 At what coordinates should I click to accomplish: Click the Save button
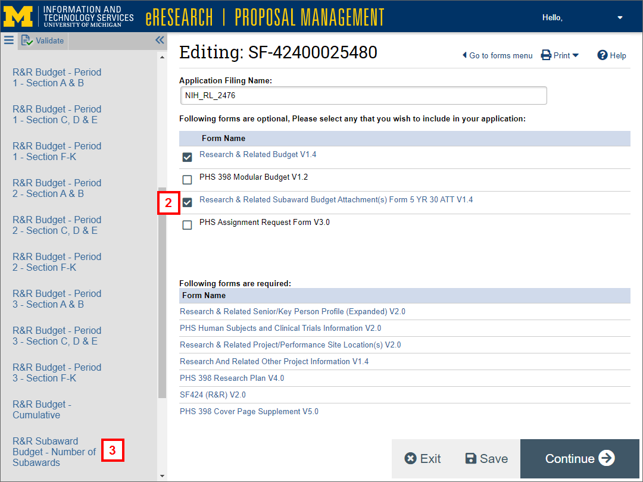[x=486, y=458]
